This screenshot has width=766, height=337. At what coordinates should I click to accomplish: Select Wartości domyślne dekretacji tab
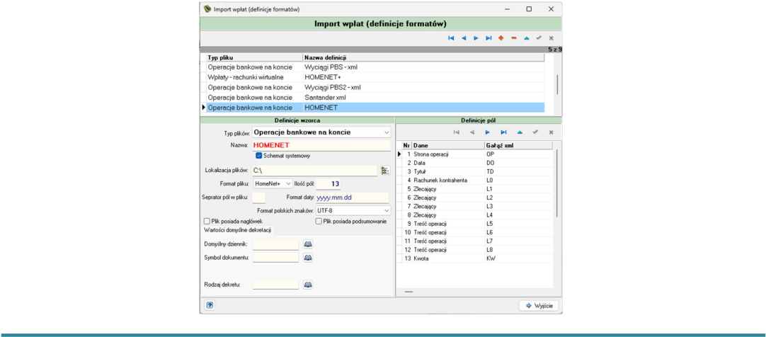click(237, 230)
